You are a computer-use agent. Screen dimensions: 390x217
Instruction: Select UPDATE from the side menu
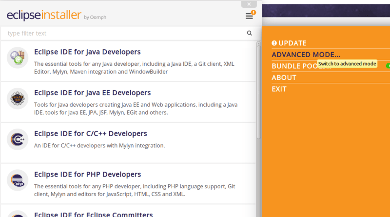click(x=292, y=43)
